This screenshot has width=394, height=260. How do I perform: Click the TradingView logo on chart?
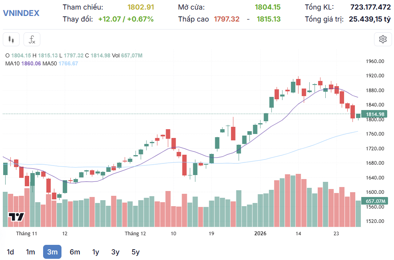click(x=16, y=217)
